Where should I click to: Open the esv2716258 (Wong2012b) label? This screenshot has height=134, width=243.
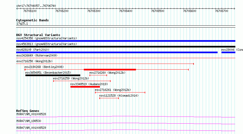[x=34, y=61]
